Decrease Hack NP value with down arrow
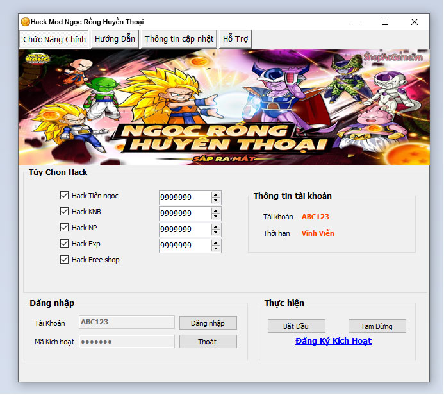The image size is (444, 395). (216, 232)
